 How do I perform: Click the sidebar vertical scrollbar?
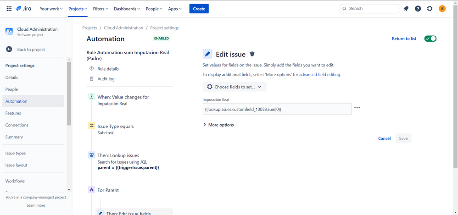pyautogui.click(x=69, y=94)
